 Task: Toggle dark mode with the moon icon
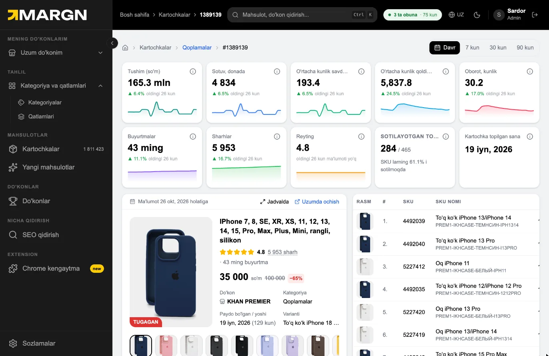coord(477,15)
